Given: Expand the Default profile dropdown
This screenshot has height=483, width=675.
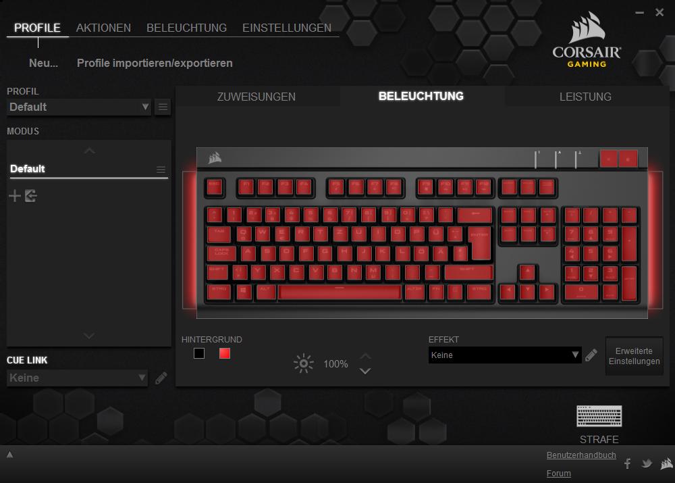Looking at the screenshot, I should pyautogui.click(x=79, y=107).
